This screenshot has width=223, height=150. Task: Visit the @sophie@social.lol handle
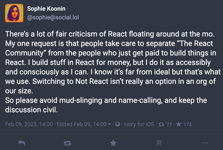pos(53,17)
